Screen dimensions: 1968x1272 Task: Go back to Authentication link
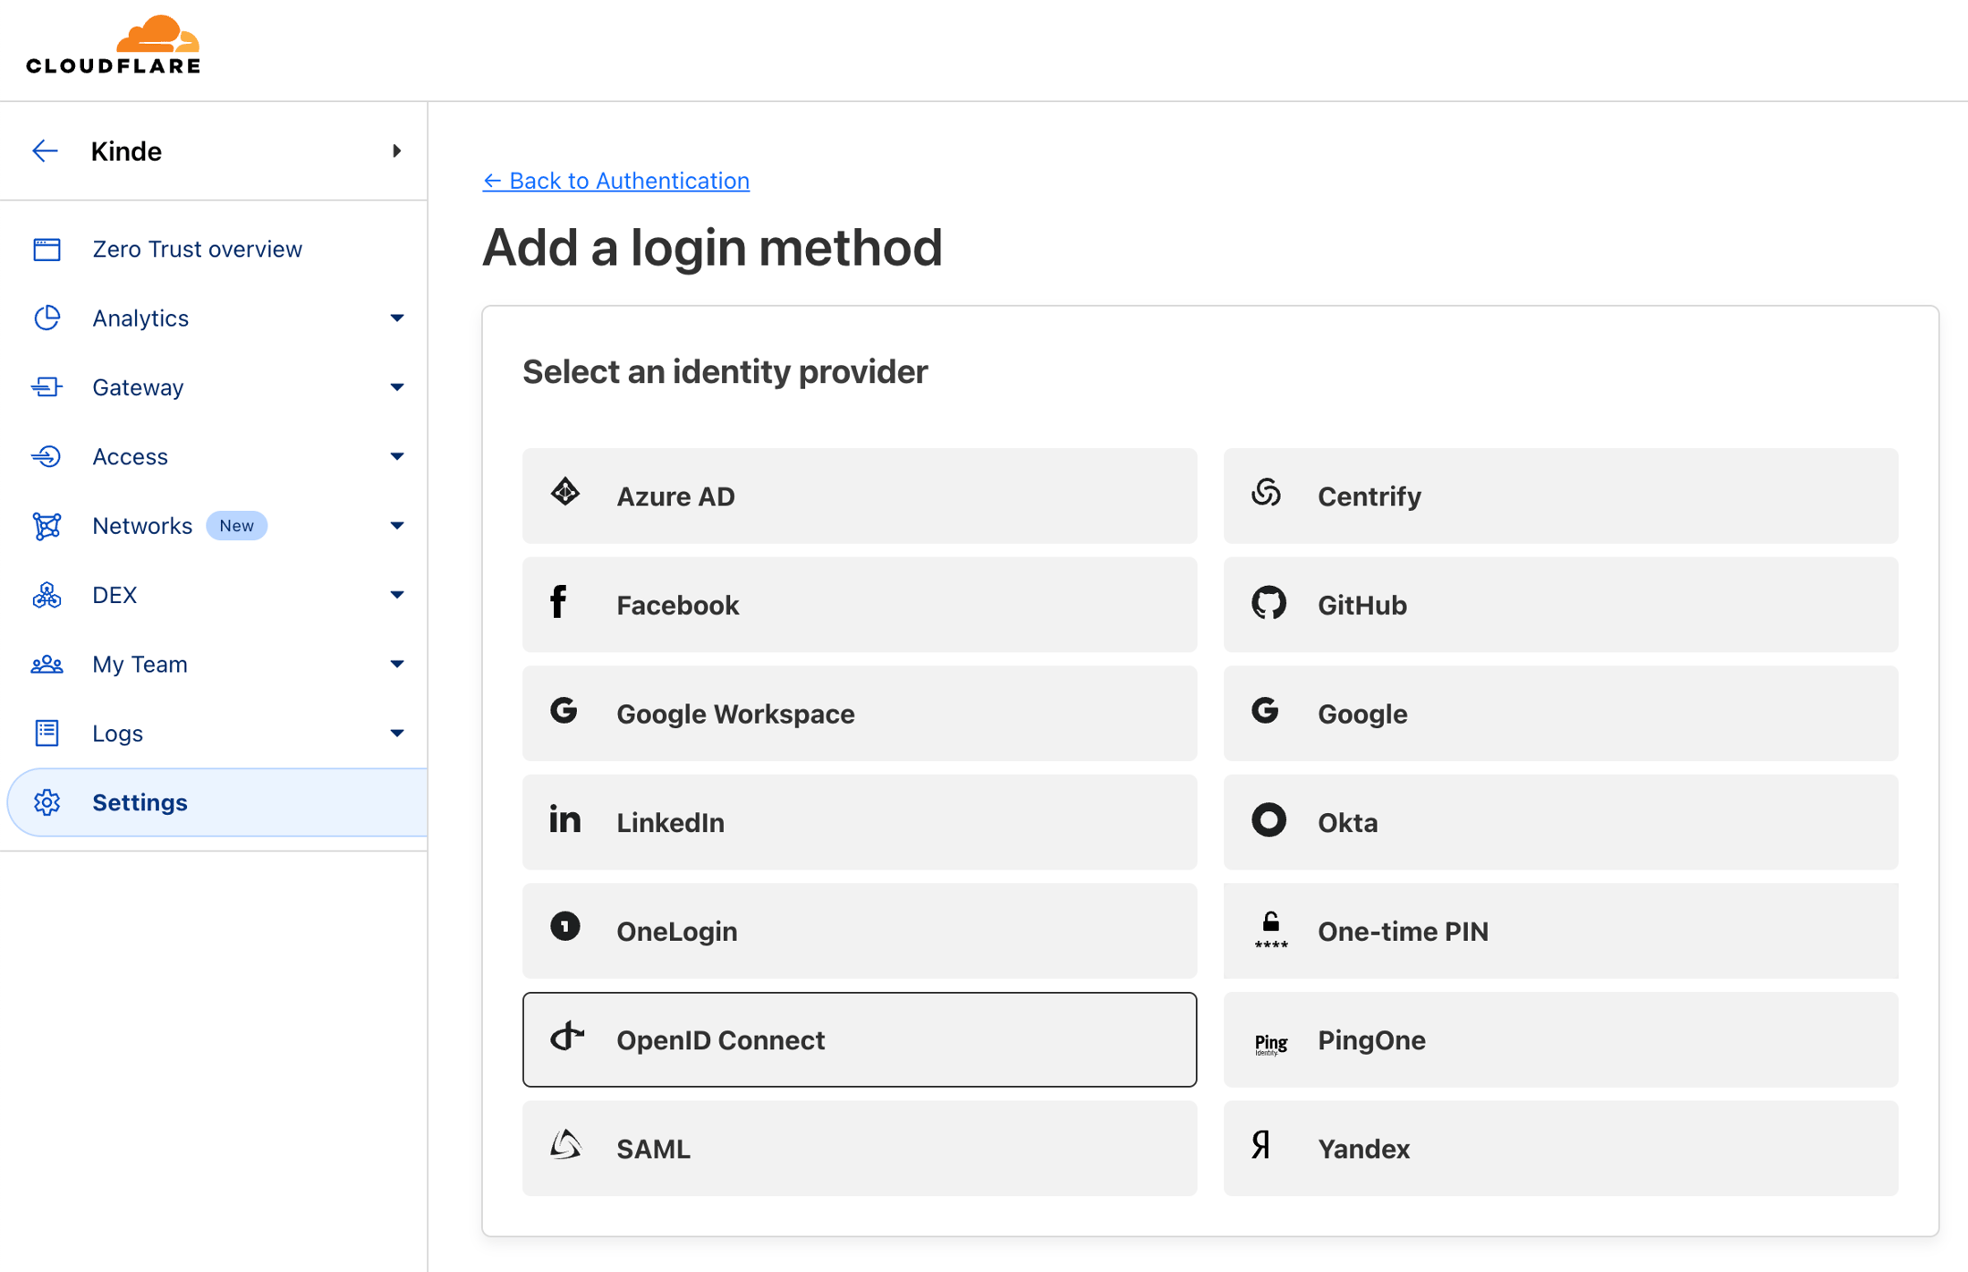615,181
